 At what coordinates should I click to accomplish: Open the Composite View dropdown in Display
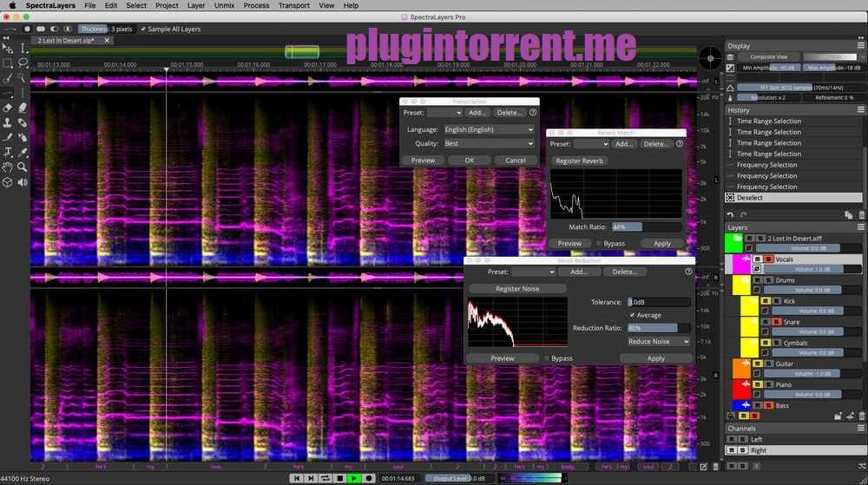(x=769, y=57)
